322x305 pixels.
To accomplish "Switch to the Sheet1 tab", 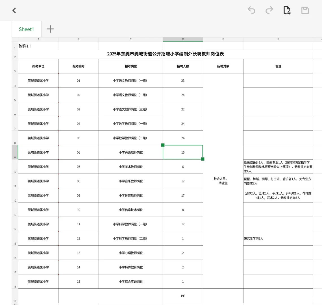I will coord(26,29).
